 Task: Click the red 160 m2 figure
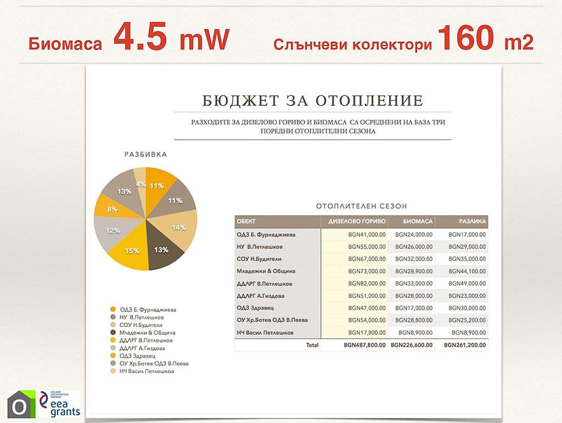click(486, 37)
